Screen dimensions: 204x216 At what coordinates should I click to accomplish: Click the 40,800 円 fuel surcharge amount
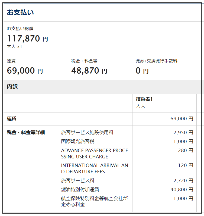(182, 190)
